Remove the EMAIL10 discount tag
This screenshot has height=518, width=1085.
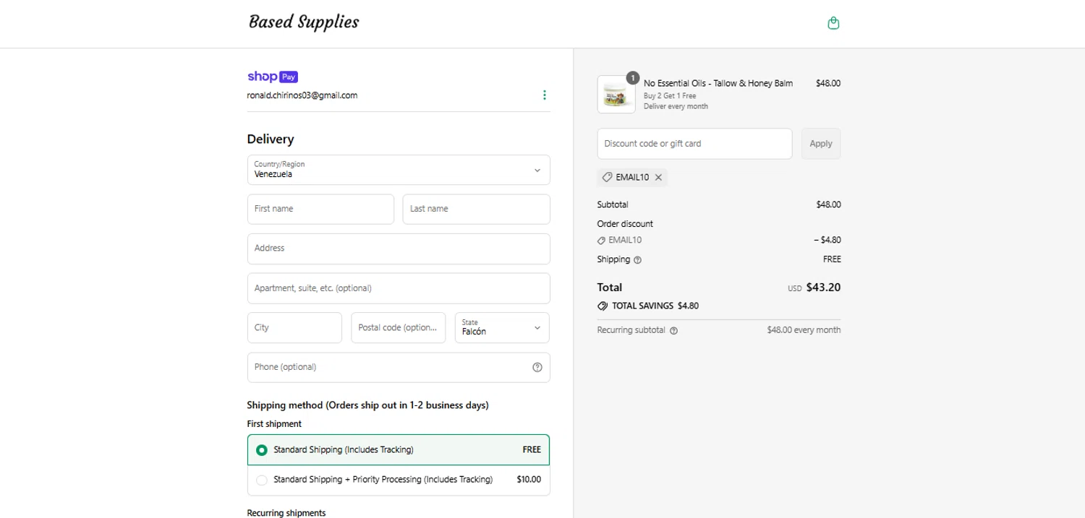pyautogui.click(x=658, y=178)
